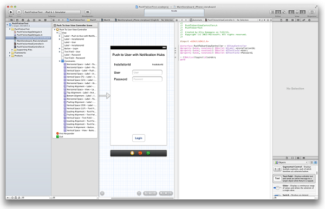
Task: Switch to the Version editor
Action: tap(284, 12)
